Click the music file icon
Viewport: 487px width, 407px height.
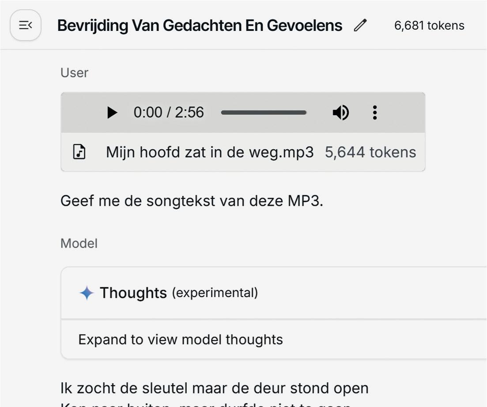pyautogui.click(x=79, y=152)
